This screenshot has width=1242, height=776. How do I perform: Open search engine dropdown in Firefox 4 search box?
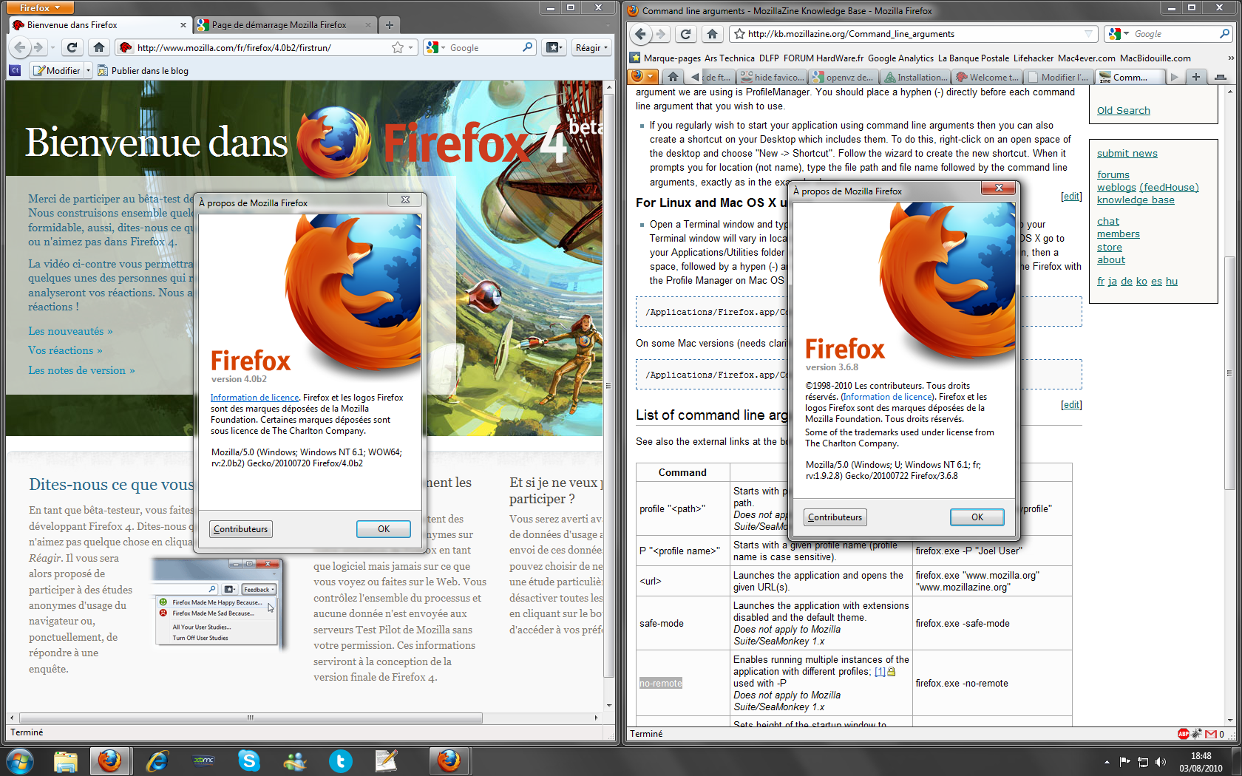pos(436,47)
